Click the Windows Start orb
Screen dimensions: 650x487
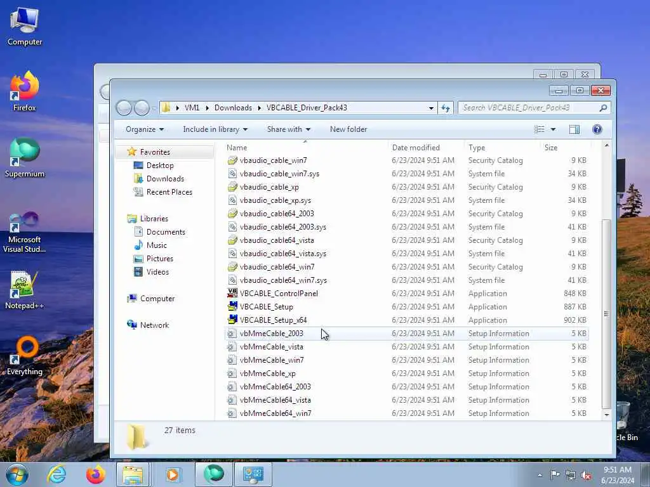(x=17, y=474)
